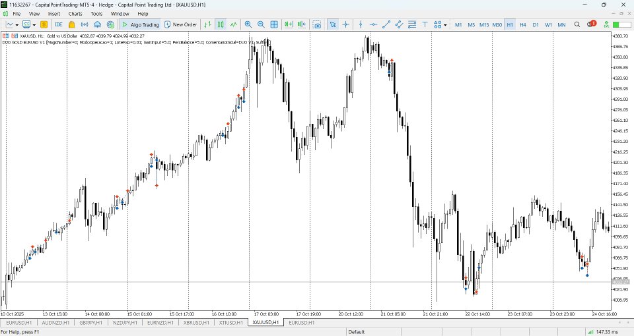Select the Fibonacci retracement tool
The width and height of the screenshot is (634, 336).
[412, 24]
